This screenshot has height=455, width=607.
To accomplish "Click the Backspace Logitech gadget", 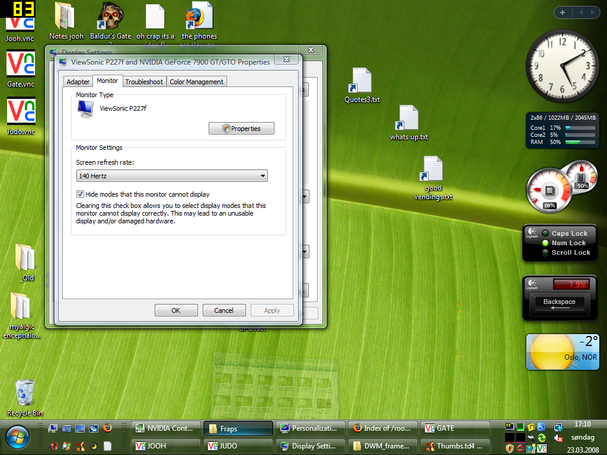I will point(560,298).
